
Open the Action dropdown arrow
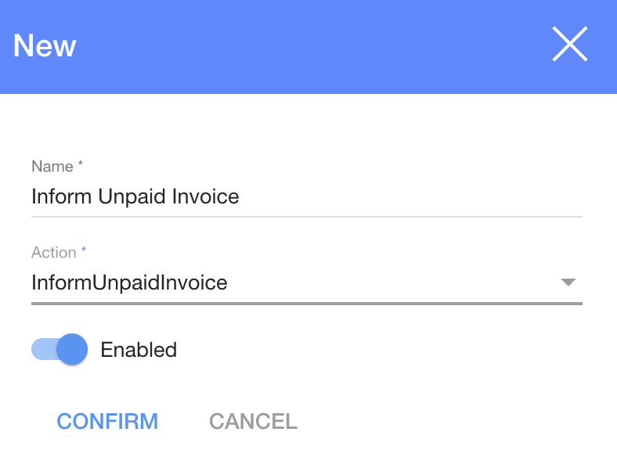point(568,283)
